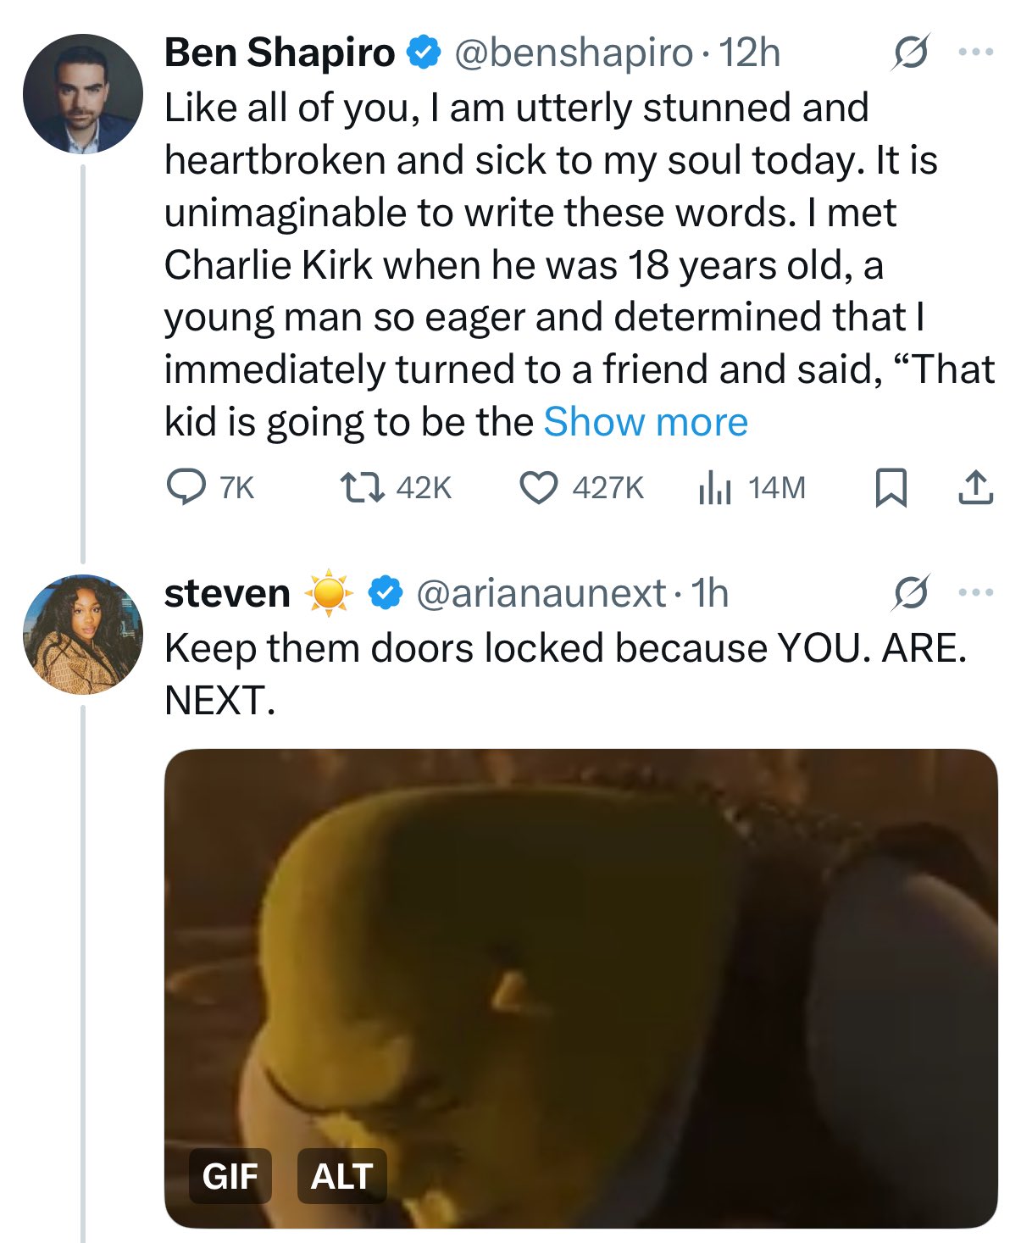Click steven's blue verified badge
1021x1243 pixels.
click(x=386, y=593)
